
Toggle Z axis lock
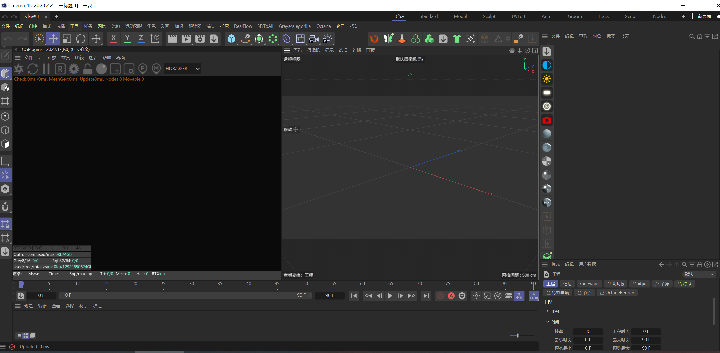point(141,38)
